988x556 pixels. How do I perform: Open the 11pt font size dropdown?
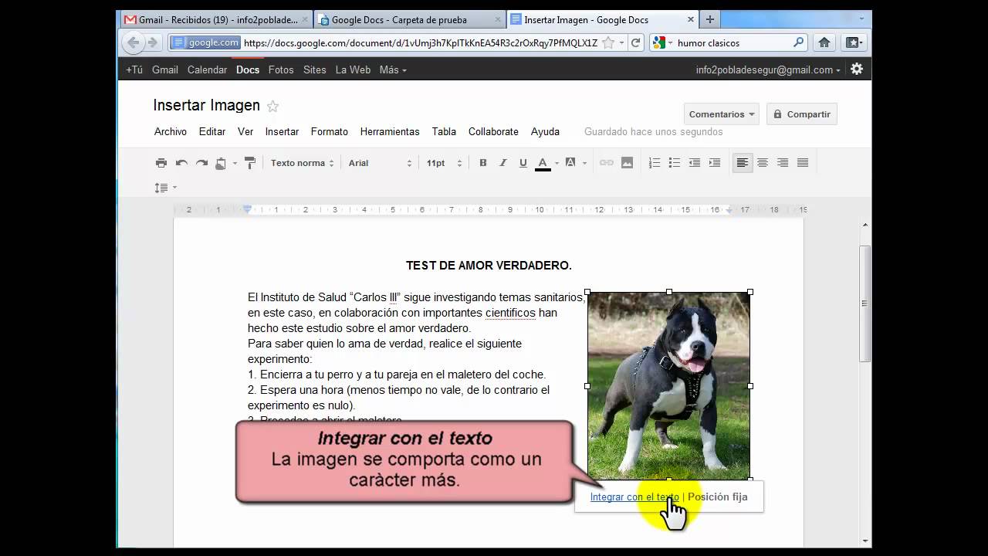[444, 163]
